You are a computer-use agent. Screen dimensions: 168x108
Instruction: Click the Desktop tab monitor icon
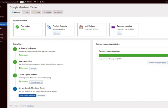[x=13, y=12]
